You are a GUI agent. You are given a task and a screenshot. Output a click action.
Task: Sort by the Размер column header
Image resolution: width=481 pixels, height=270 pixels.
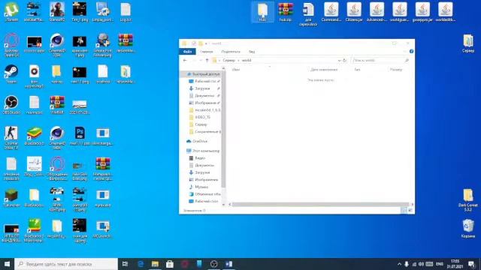[x=396, y=70]
